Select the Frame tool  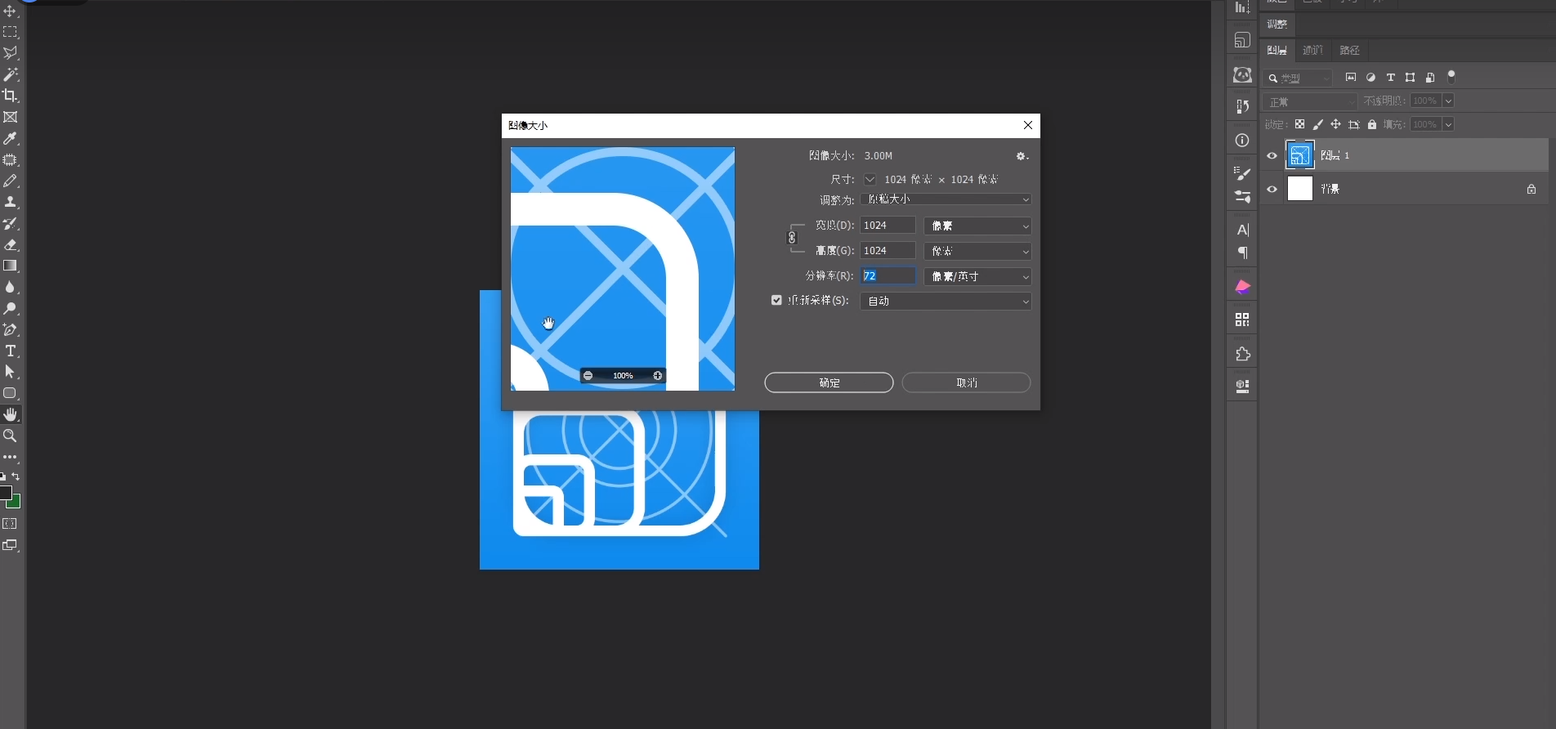[11, 117]
